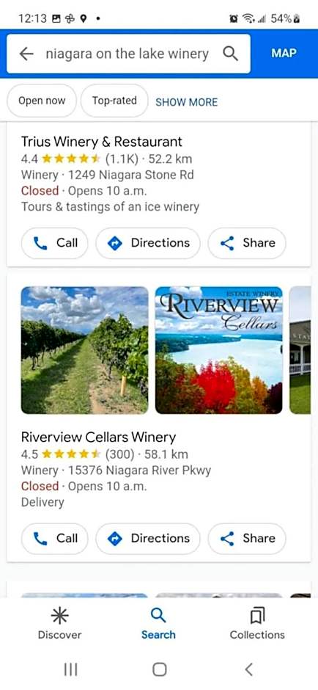This screenshot has height=690, width=318.
Task: Tap the magnifier icon in search field
Action: pos(231,54)
